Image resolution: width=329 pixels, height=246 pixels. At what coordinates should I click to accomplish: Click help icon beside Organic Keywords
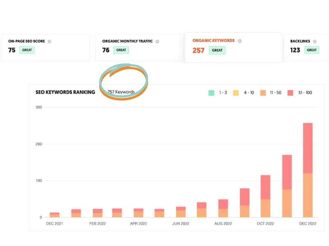(240, 41)
